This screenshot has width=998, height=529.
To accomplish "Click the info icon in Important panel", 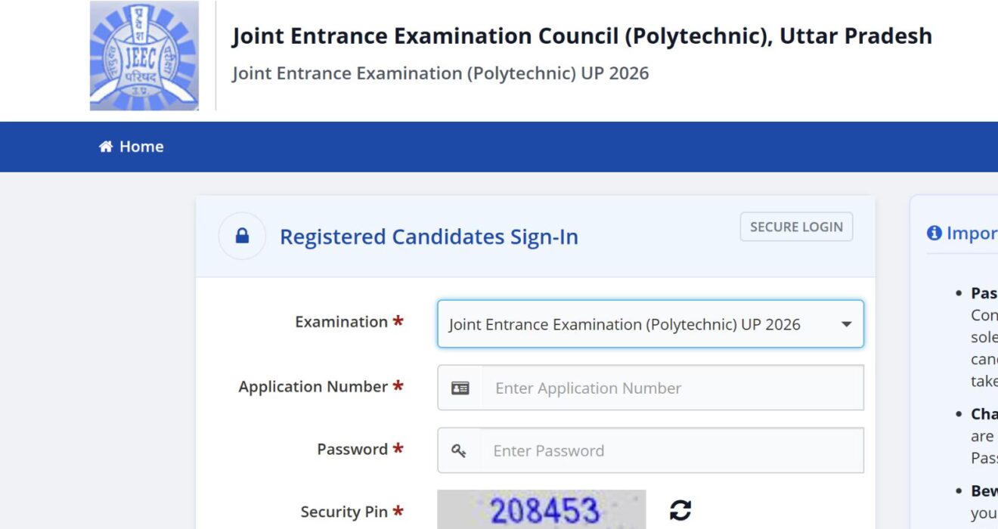I will tap(934, 233).
